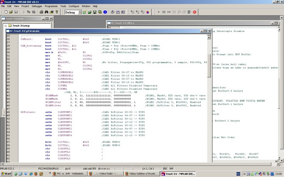Click the Help question mark icon
This screenshot has width=284, height=177.
click(57, 12)
